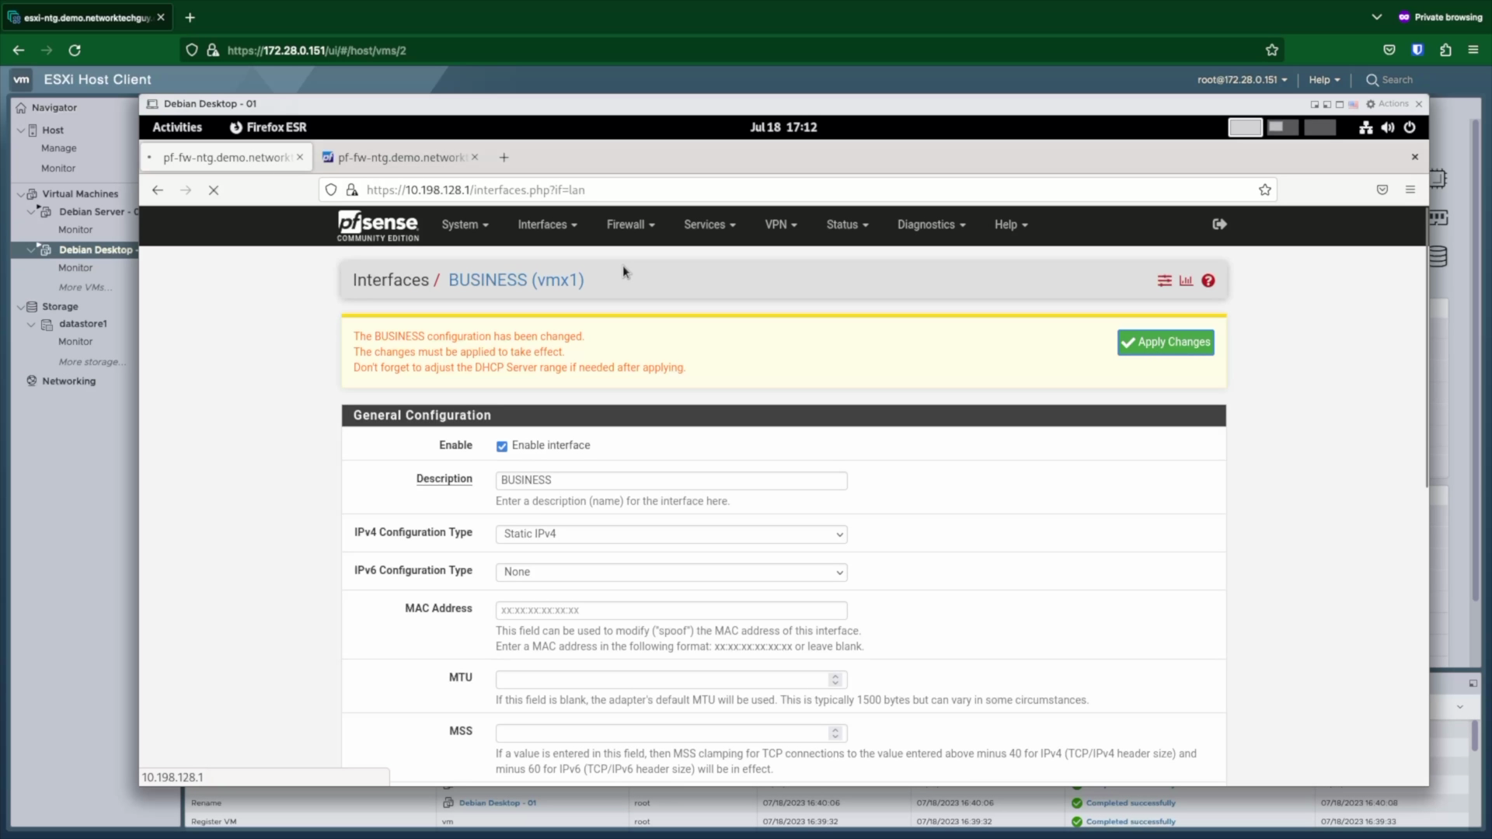Image resolution: width=1492 pixels, height=839 pixels.
Task: Click the lock icon in inner URL bar
Action: pyautogui.click(x=352, y=190)
